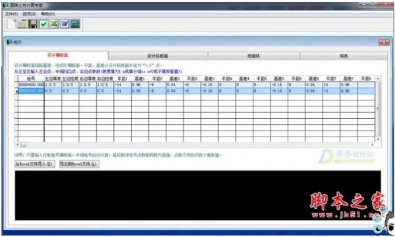Open the 帮助(H) menu

click(48, 14)
